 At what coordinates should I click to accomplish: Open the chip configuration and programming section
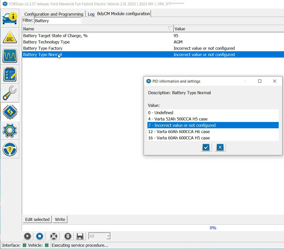click(10, 112)
